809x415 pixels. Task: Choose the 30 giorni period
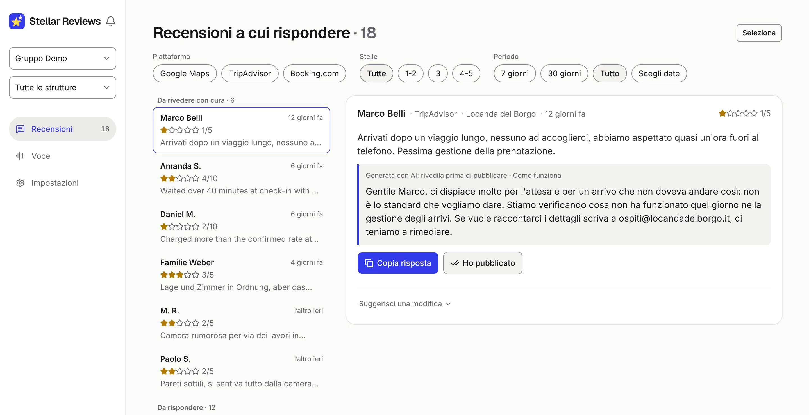[564, 73]
